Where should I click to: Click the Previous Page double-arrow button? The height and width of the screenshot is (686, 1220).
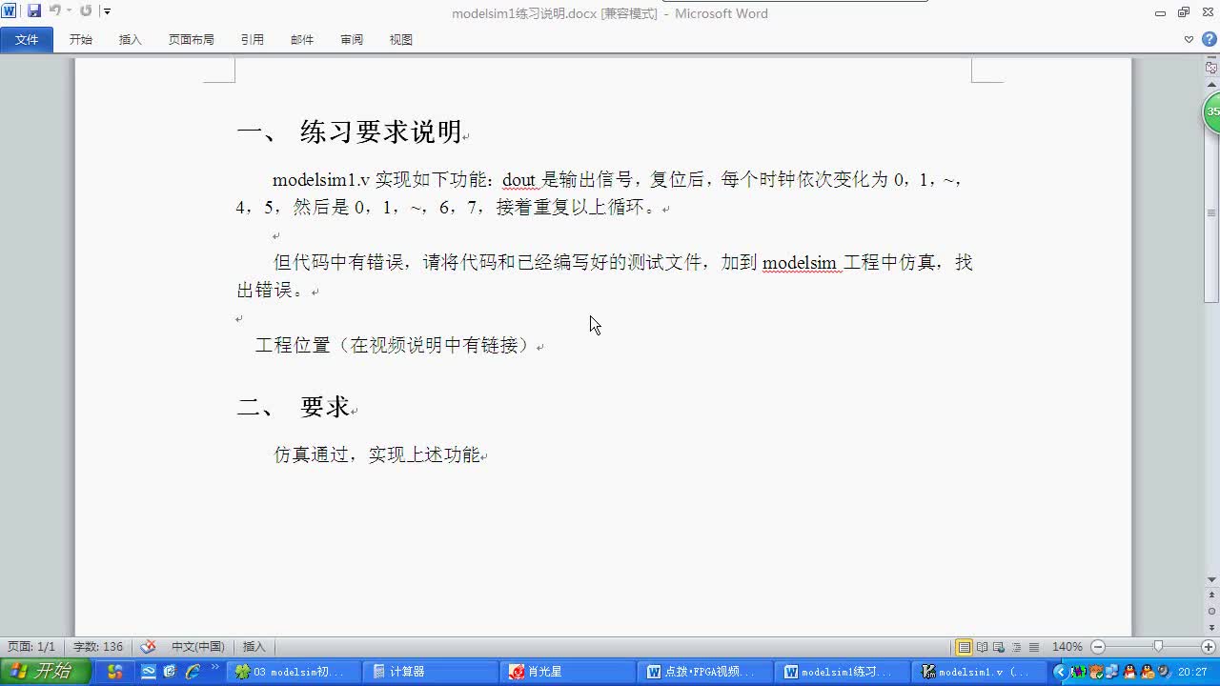pyautogui.click(x=1211, y=596)
